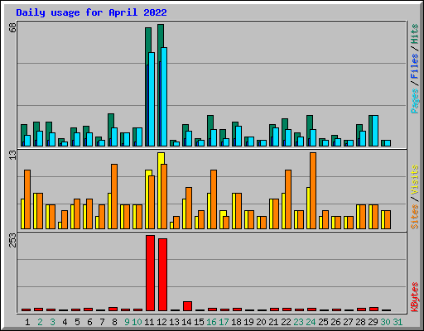The height and width of the screenshot is (331, 424).
Task: Select the '253' axis maximum label
Action: [x=13, y=240]
